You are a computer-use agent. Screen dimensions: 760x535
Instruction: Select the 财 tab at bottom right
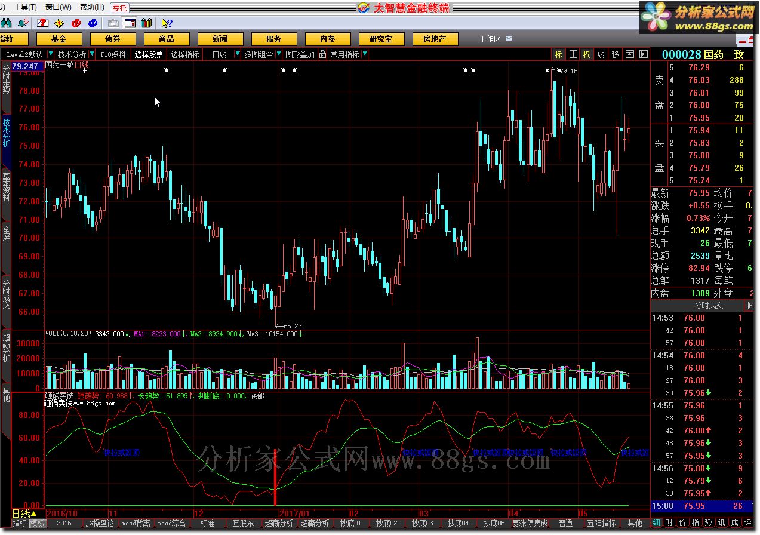point(669,523)
